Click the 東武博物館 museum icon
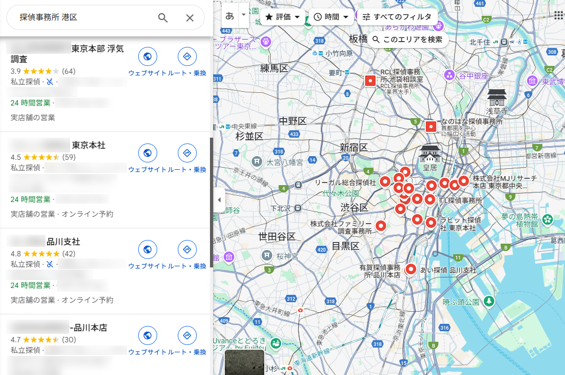 coord(532,81)
